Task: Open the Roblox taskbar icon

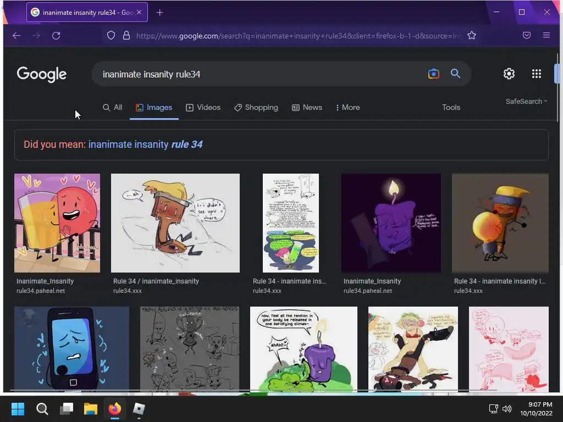Action: pyautogui.click(x=139, y=409)
